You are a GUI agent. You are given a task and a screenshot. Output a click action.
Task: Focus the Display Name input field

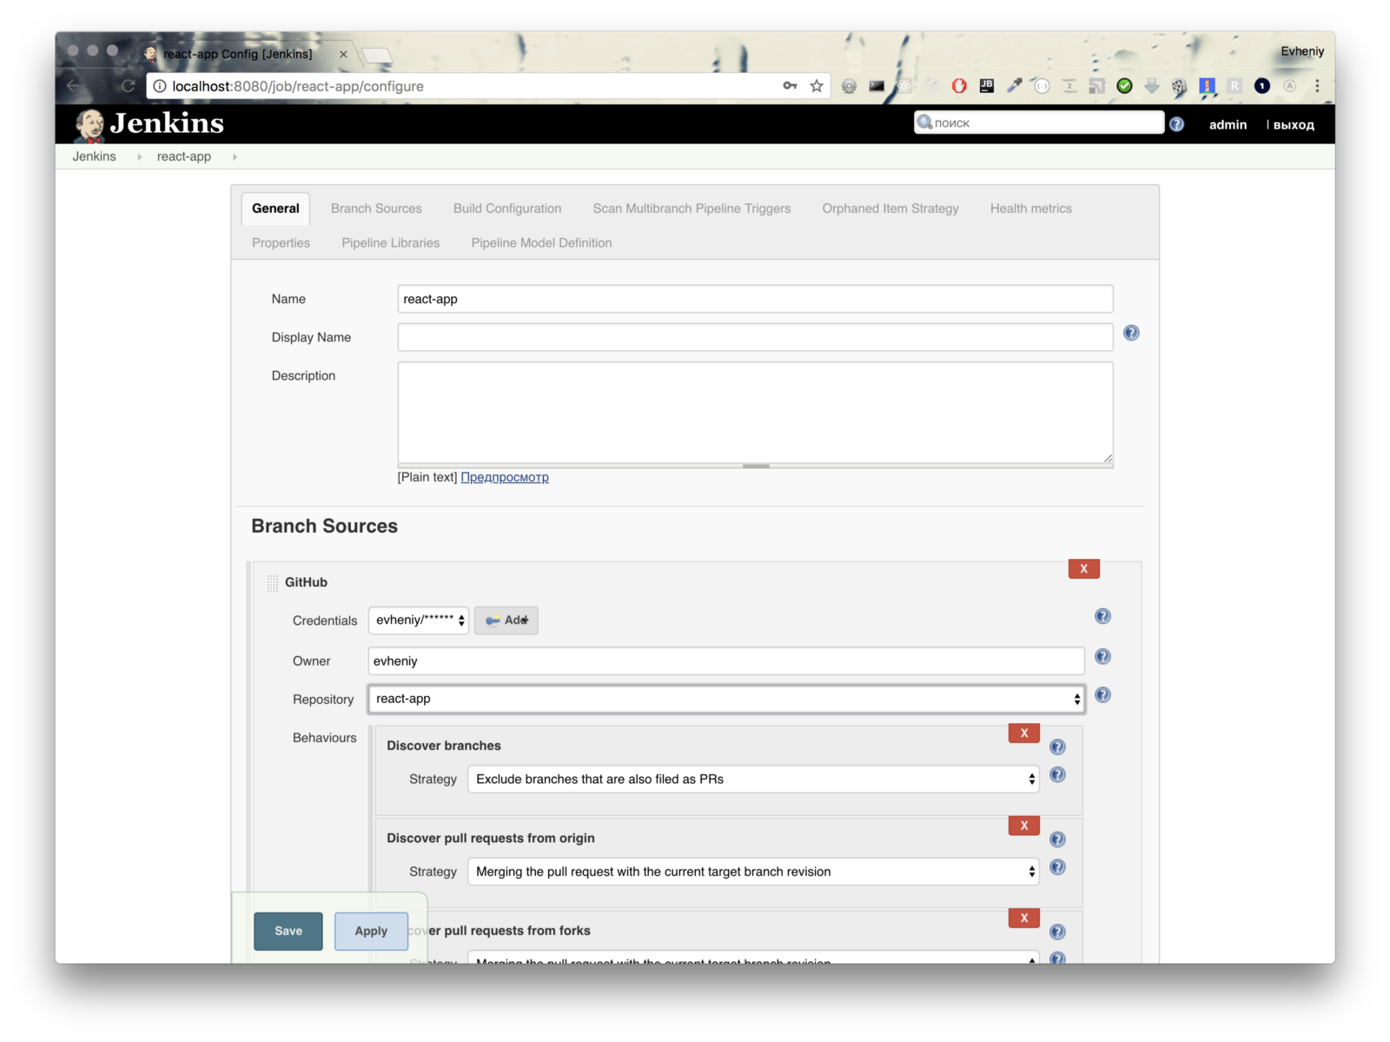tap(755, 337)
